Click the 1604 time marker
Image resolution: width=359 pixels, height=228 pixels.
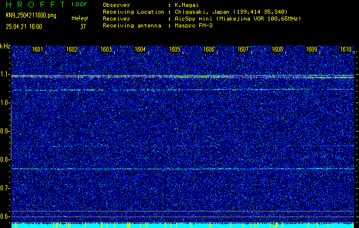pos(140,50)
